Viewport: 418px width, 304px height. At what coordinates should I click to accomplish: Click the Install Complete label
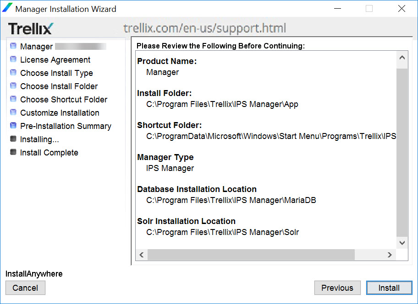coord(49,153)
